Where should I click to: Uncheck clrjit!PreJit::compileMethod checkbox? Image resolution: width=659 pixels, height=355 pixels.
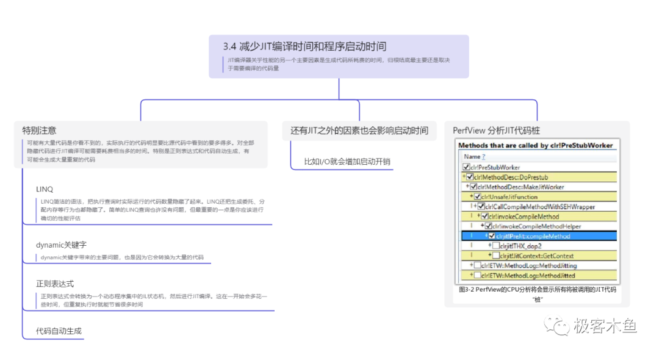pyautogui.click(x=492, y=236)
